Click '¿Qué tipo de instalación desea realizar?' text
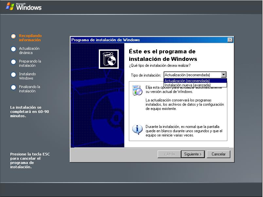 (160, 65)
